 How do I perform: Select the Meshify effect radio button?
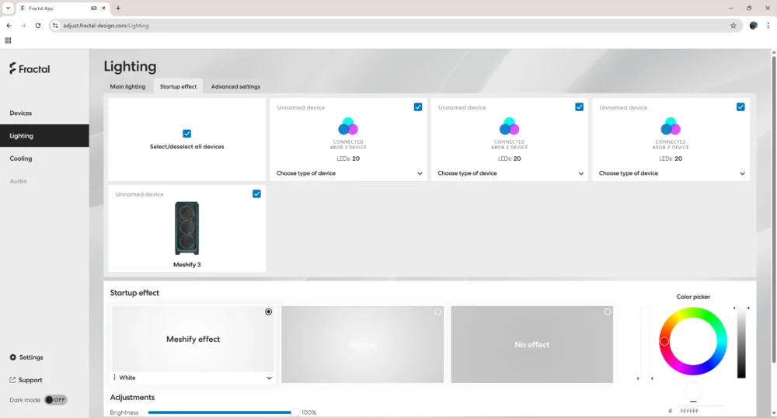269,312
